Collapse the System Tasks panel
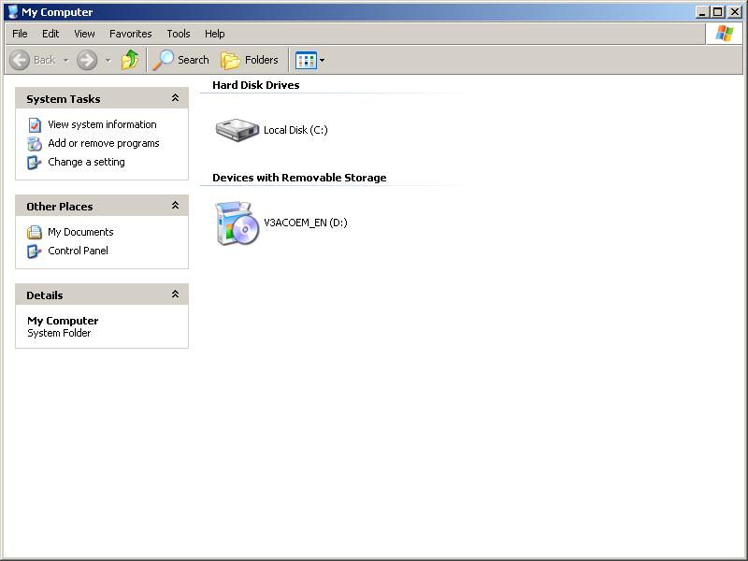Image resolution: width=748 pixels, height=561 pixels. (x=175, y=97)
